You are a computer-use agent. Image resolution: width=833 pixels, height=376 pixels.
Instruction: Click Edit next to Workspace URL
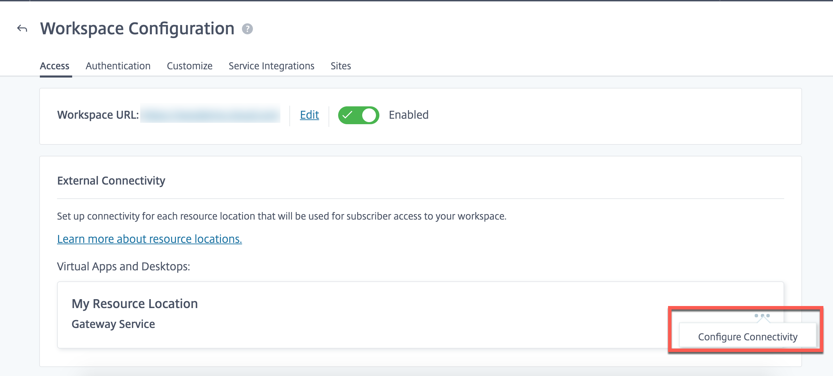click(x=308, y=115)
